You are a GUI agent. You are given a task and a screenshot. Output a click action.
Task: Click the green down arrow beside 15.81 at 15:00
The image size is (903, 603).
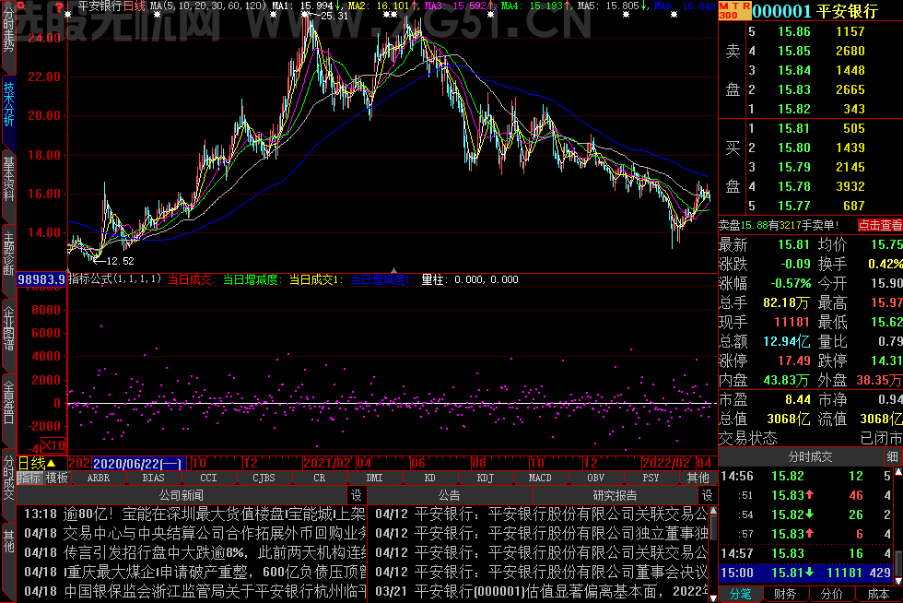pyautogui.click(x=810, y=573)
